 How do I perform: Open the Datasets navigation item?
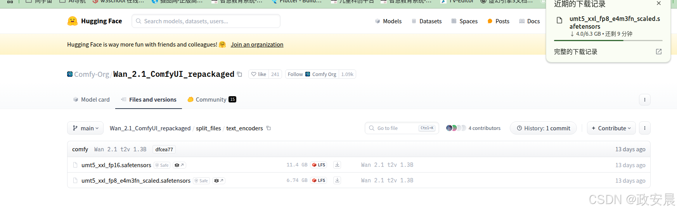point(426,21)
